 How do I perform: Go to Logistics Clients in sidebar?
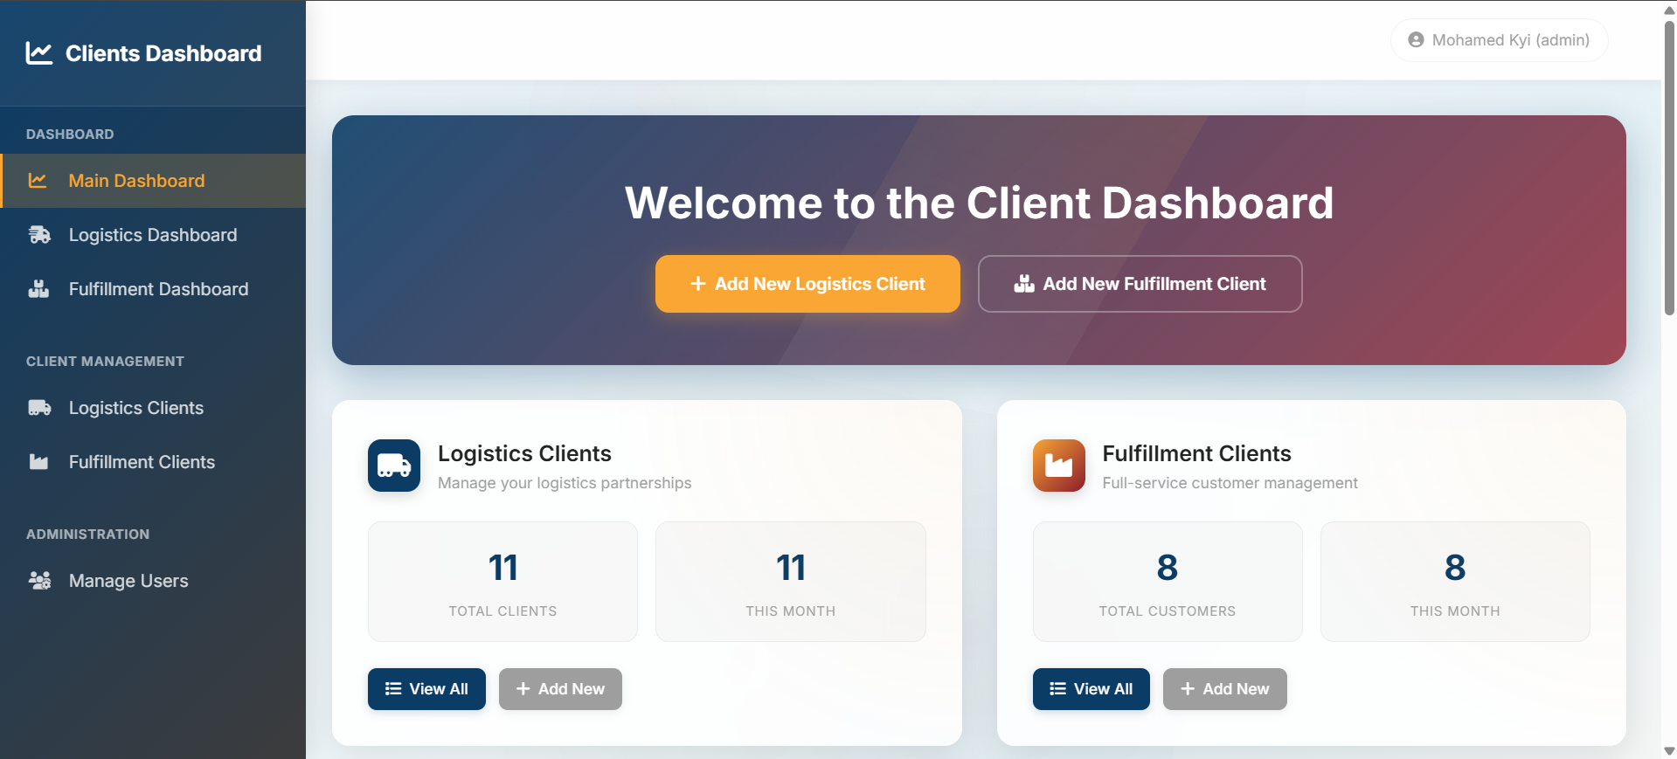[153, 408]
